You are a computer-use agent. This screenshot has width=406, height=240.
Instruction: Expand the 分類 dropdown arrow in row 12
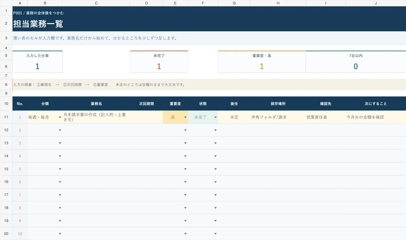coord(60,130)
